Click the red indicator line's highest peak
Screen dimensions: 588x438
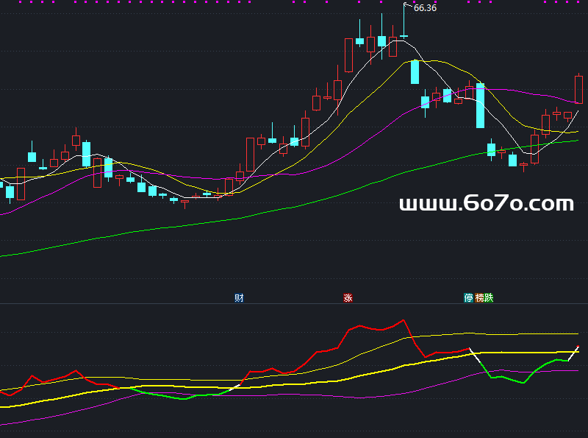pos(403,320)
